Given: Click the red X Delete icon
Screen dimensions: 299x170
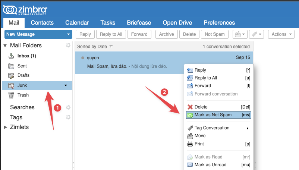Looking at the screenshot, I should coord(190,107).
